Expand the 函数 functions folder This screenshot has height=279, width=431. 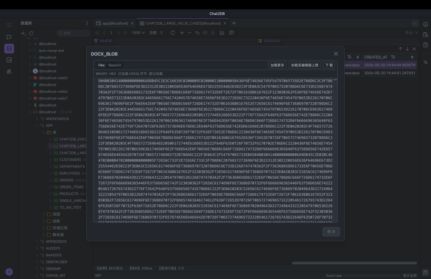coord(44,221)
